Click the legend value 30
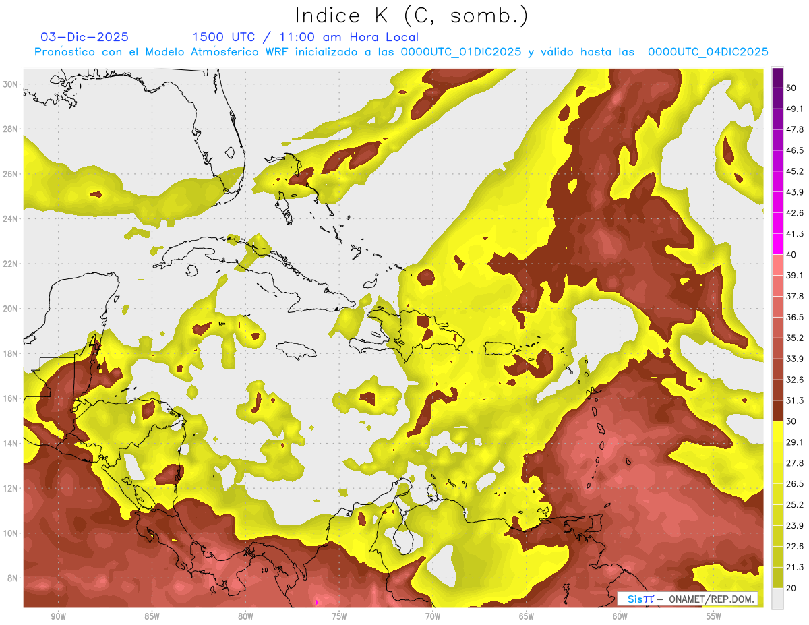809x625 pixels. [792, 421]
